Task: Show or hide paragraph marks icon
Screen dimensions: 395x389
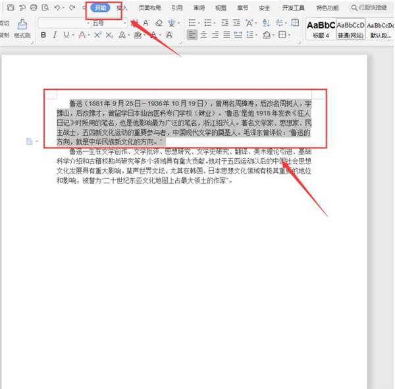Action: point(279,23)
